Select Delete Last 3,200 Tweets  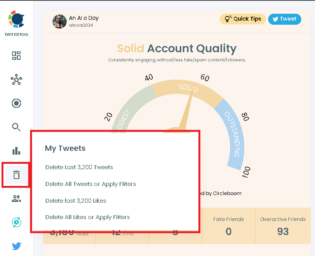click(79, 167)
